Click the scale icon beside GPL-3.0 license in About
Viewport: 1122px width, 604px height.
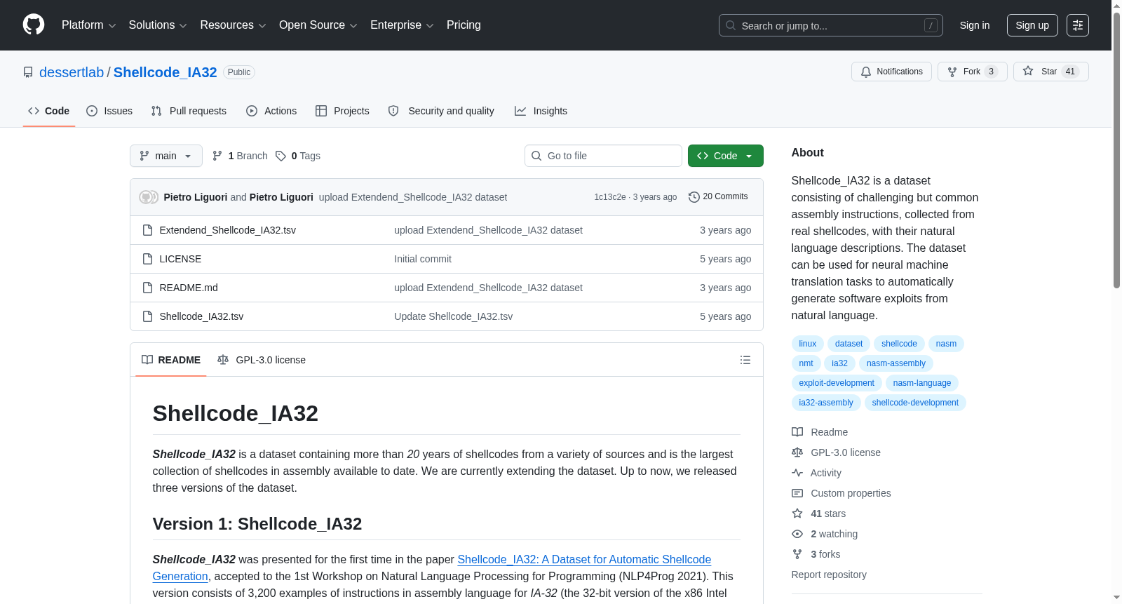click(x=797, y=452)
